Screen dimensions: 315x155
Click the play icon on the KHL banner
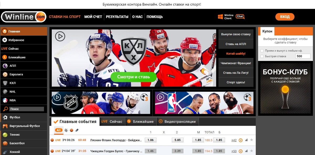tap(60, 37)
